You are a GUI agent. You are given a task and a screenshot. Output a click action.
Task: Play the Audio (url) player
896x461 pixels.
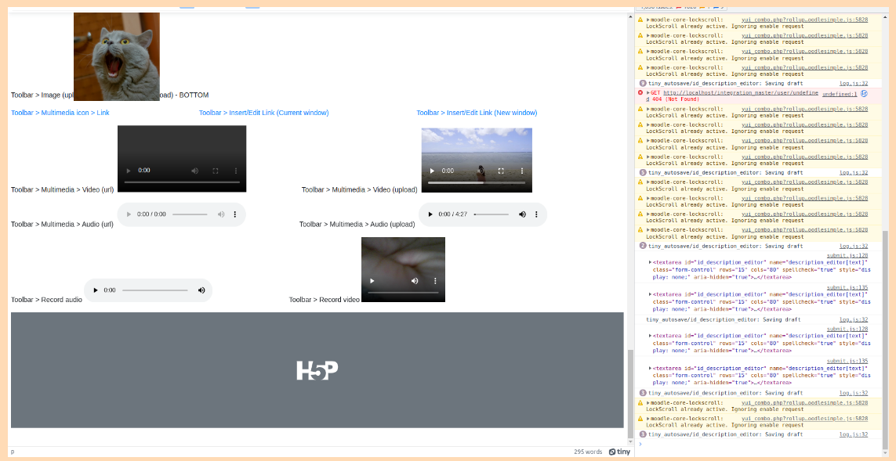click(128, 214)
